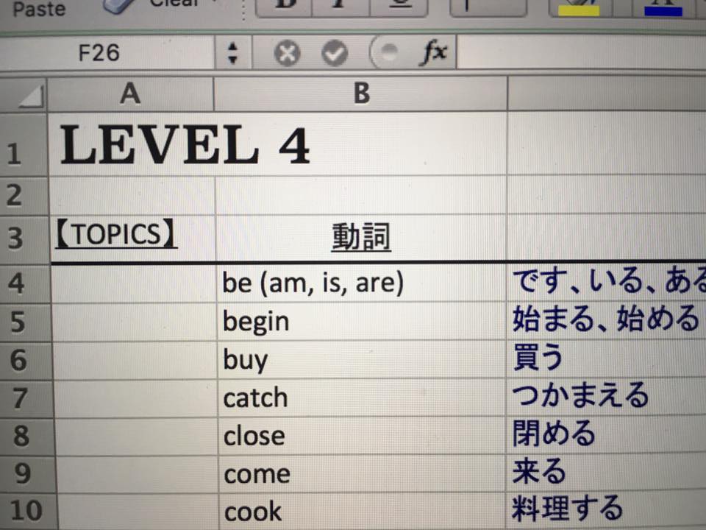Select row 4 header

(x=26, y=283)
